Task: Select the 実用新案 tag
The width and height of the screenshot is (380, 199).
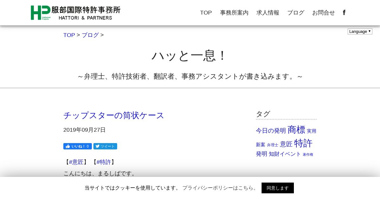Action: 312,131
